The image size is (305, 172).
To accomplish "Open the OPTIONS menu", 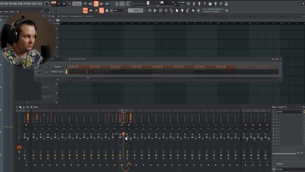I will pyautogui.click(x=27, y=4).
